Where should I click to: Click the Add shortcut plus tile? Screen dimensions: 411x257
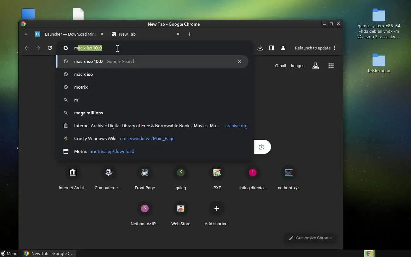217,214
